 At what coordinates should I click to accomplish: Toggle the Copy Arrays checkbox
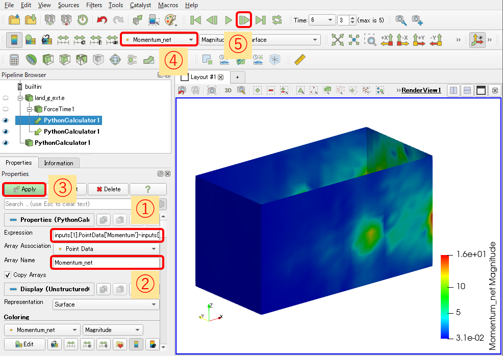7,275
